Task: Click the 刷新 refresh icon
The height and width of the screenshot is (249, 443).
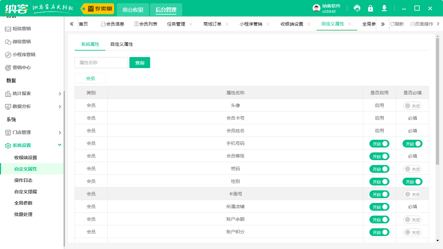Action: coord(392,24)
